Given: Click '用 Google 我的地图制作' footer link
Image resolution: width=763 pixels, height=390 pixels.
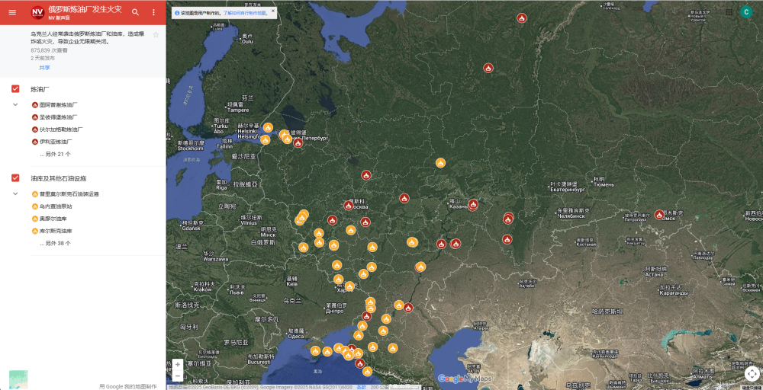Looking at the screenshot, I should tap(128, 386).
